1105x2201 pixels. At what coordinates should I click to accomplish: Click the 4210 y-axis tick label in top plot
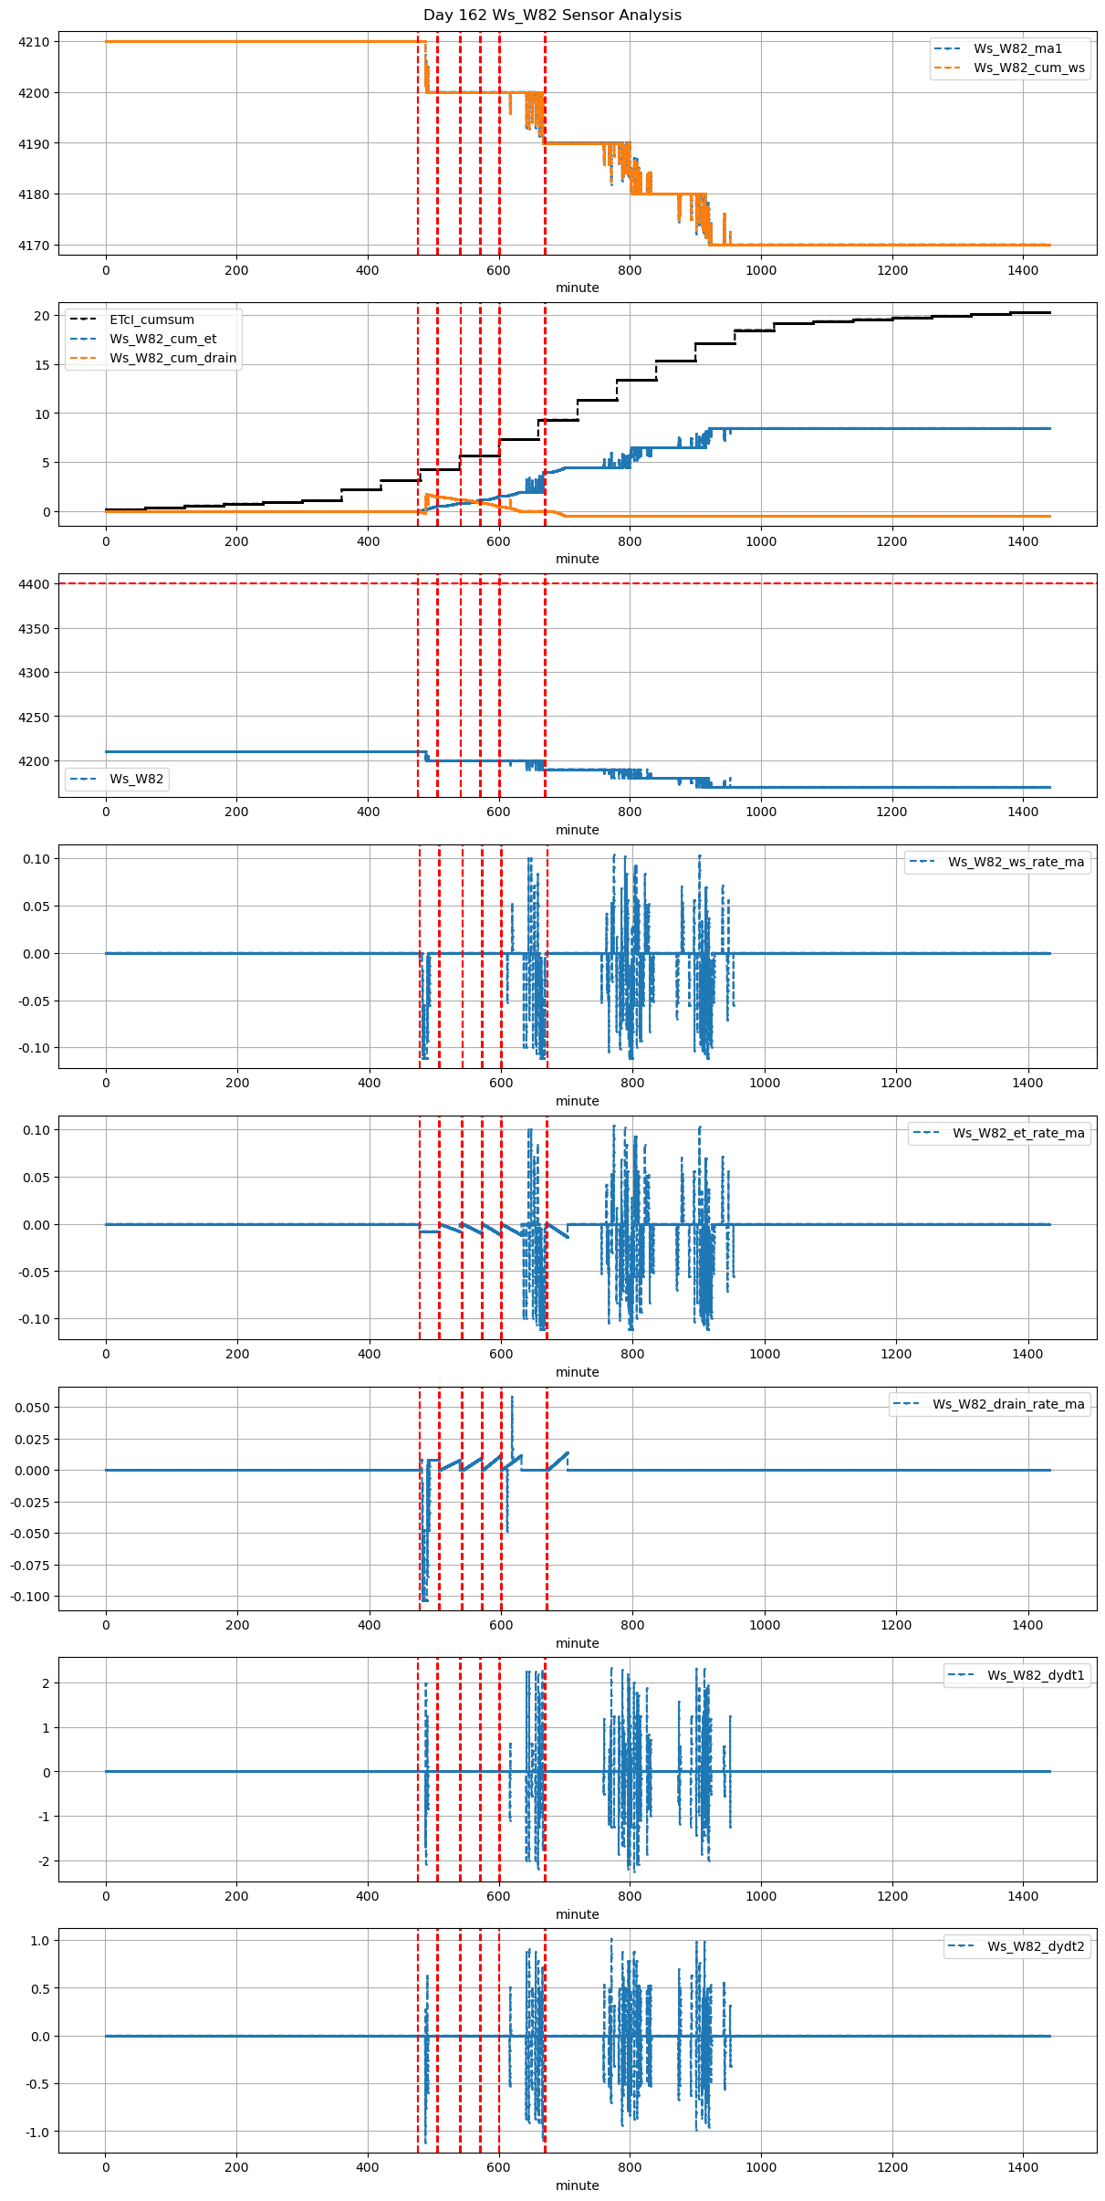tap(34, 42)
